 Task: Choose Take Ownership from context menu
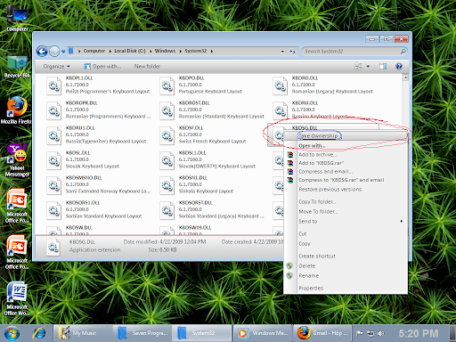click(346, 135)
